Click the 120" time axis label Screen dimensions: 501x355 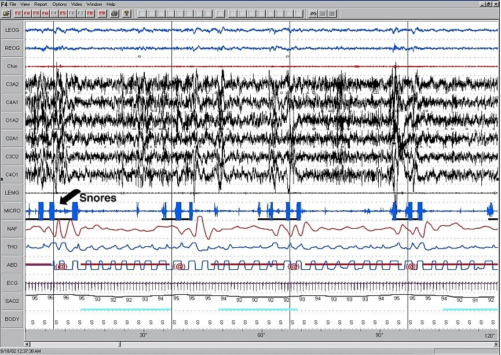pos(489,335)
